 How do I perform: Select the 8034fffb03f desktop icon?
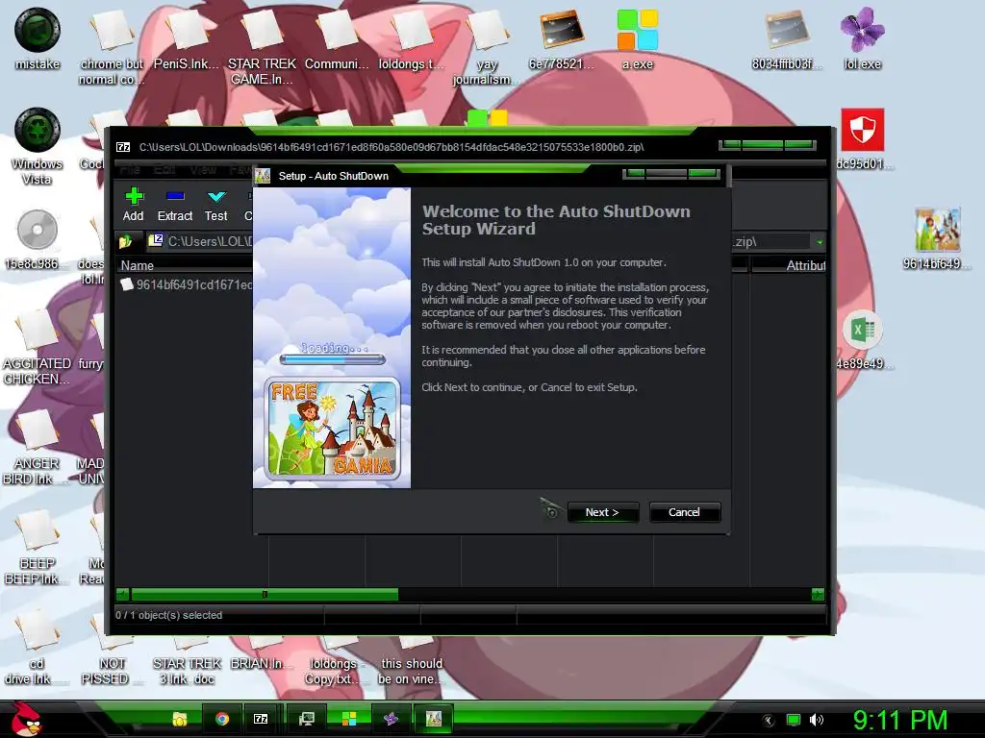[787, 38]
